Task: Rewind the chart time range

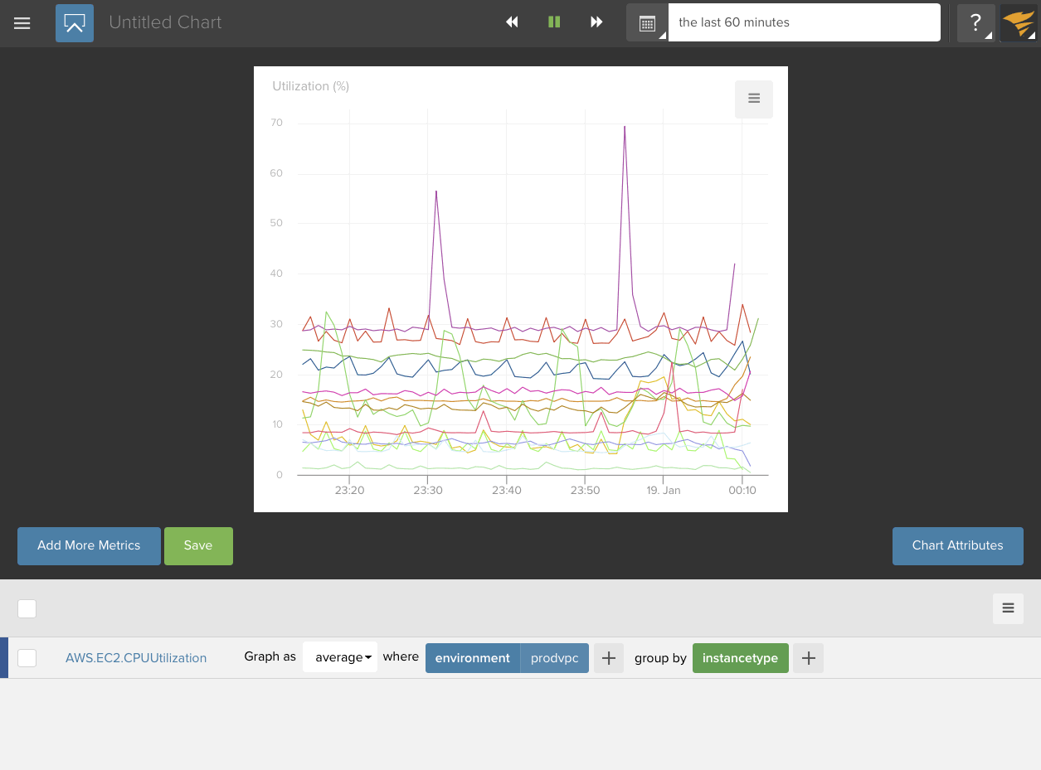Action: (x=512, y=22)
